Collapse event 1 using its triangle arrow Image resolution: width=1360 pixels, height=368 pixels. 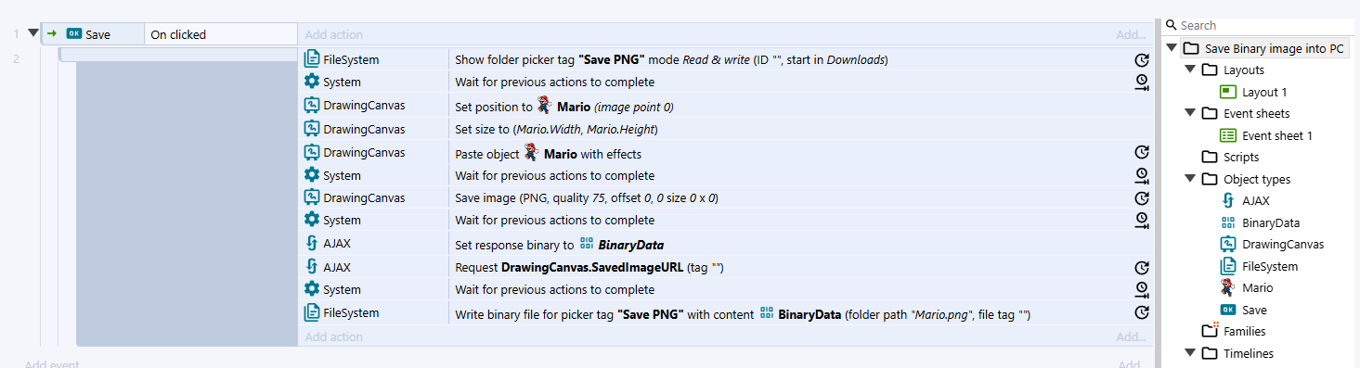point(33,33)
